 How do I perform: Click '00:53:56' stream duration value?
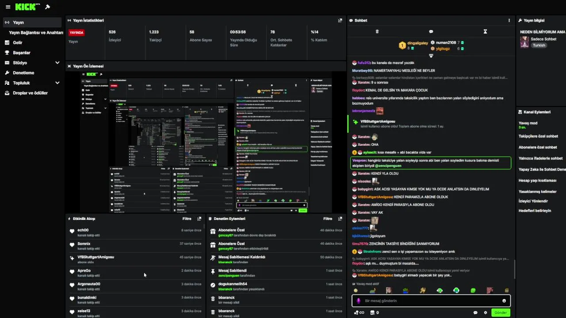238,32
